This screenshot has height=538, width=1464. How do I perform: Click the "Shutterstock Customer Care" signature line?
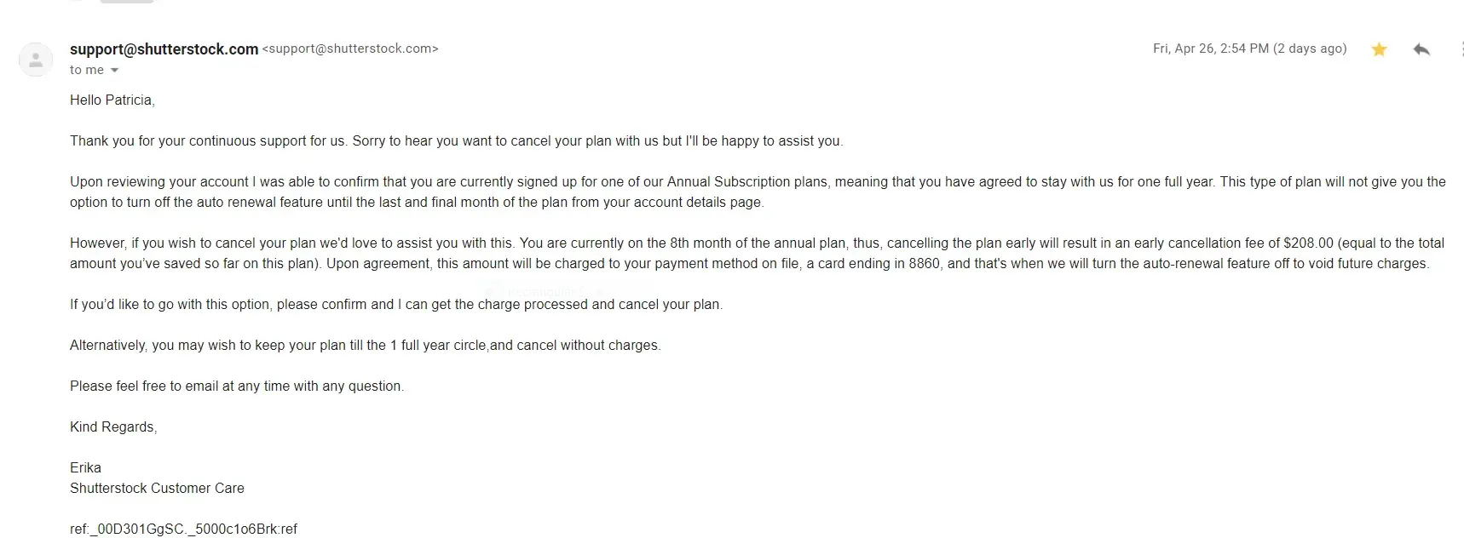[157, 489]
